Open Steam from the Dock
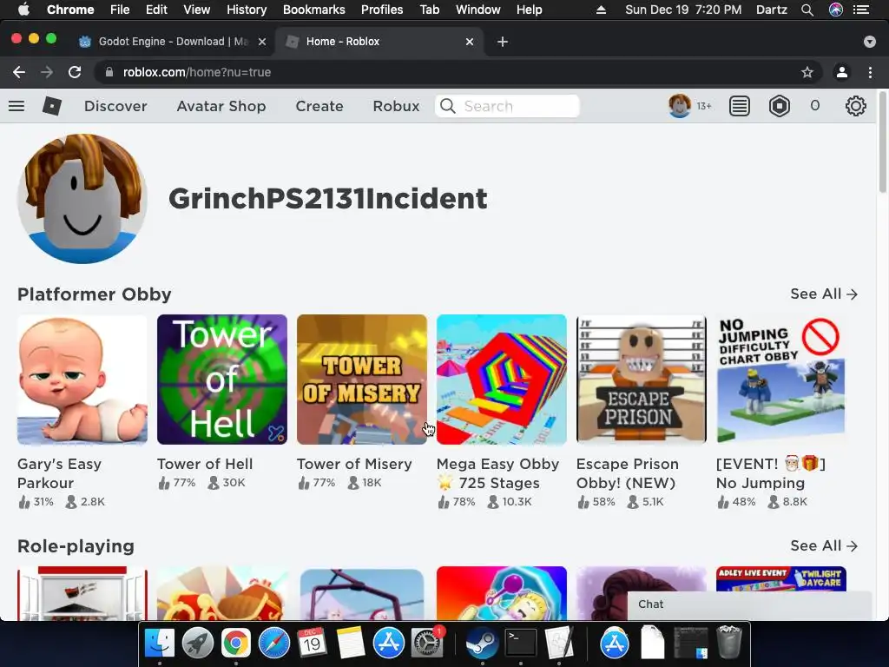Screen dimensions: 889x667 point(483,644)
